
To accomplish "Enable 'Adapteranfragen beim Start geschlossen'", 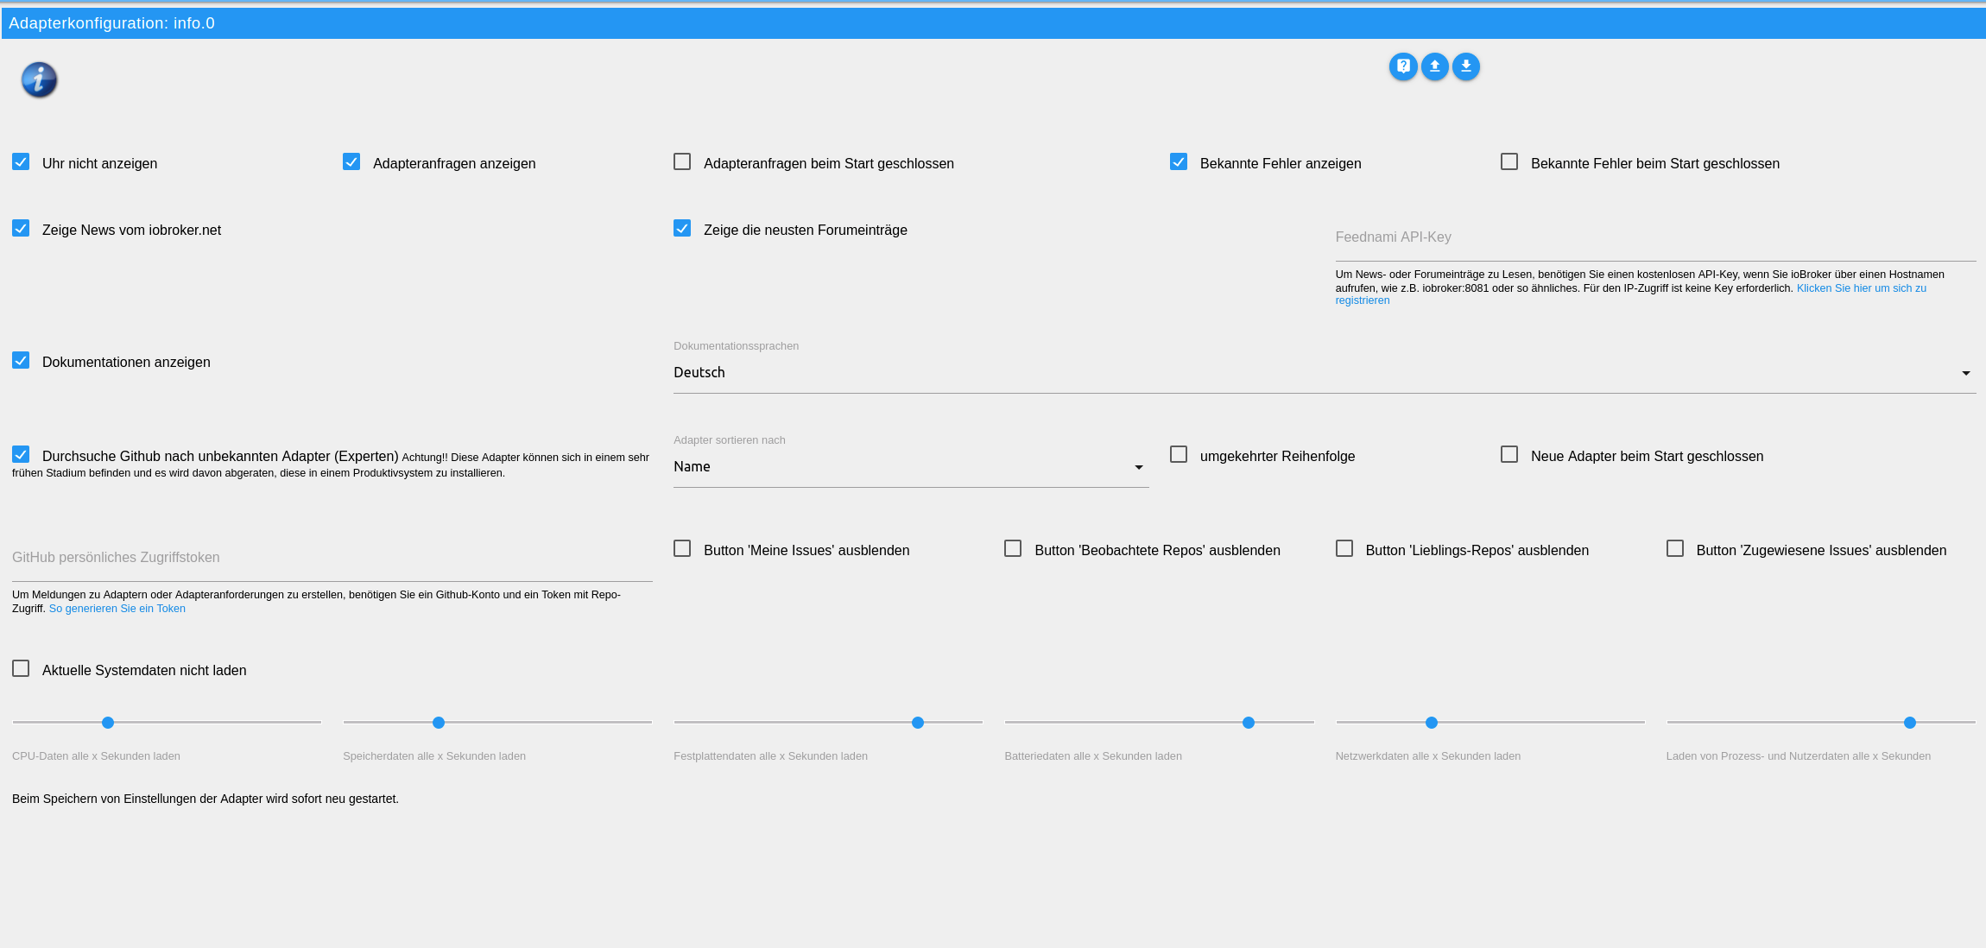I will (x=682, y=161).
